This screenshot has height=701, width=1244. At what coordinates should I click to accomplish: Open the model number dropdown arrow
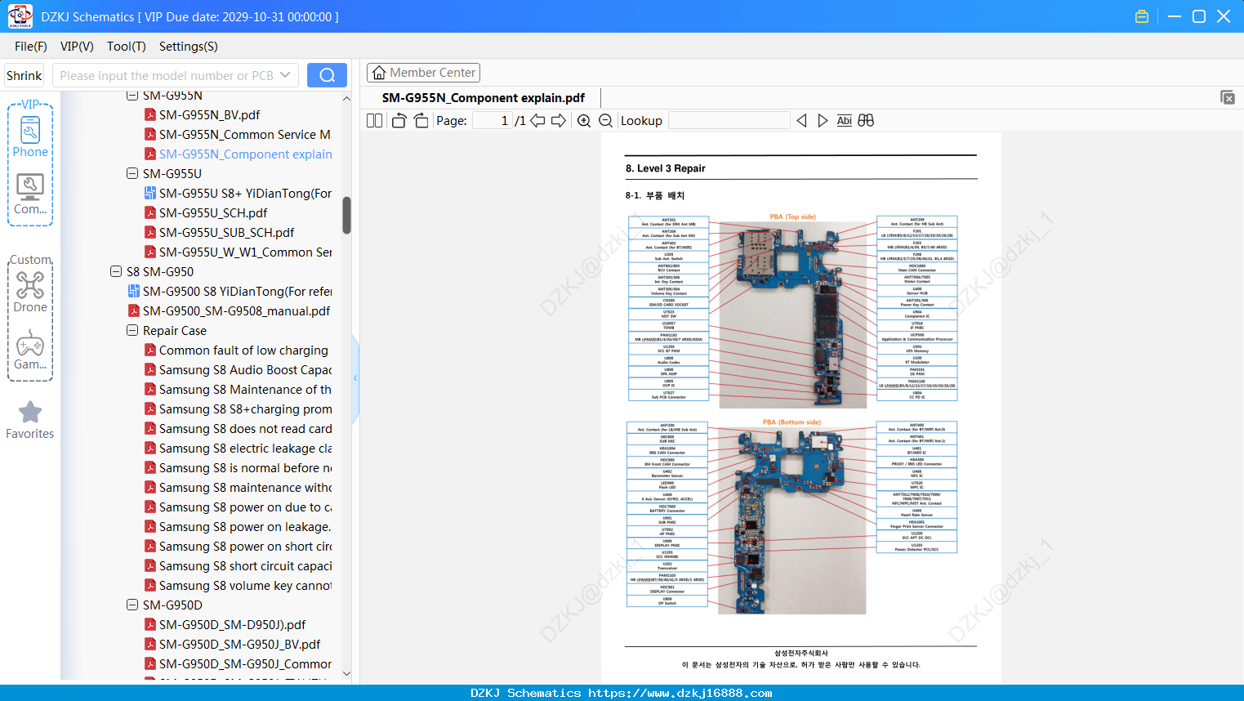pyautogui.click(x=285, y=75)
